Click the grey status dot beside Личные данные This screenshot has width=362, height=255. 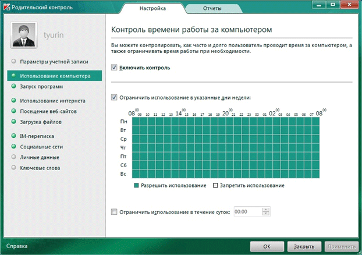[13, 157]
